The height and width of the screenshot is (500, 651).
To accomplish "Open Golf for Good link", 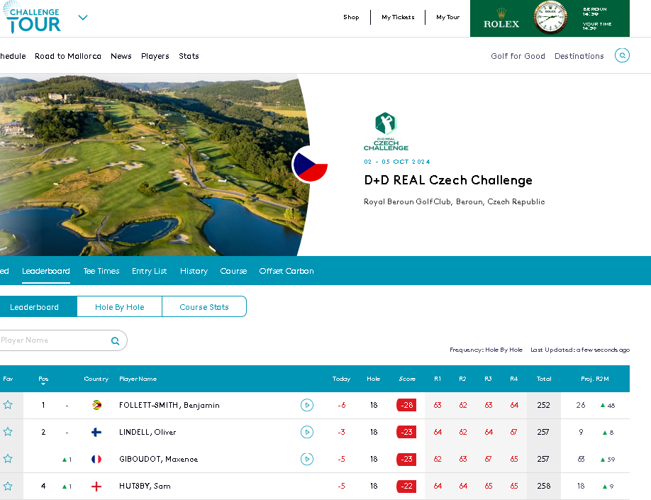I will [518, 56].
